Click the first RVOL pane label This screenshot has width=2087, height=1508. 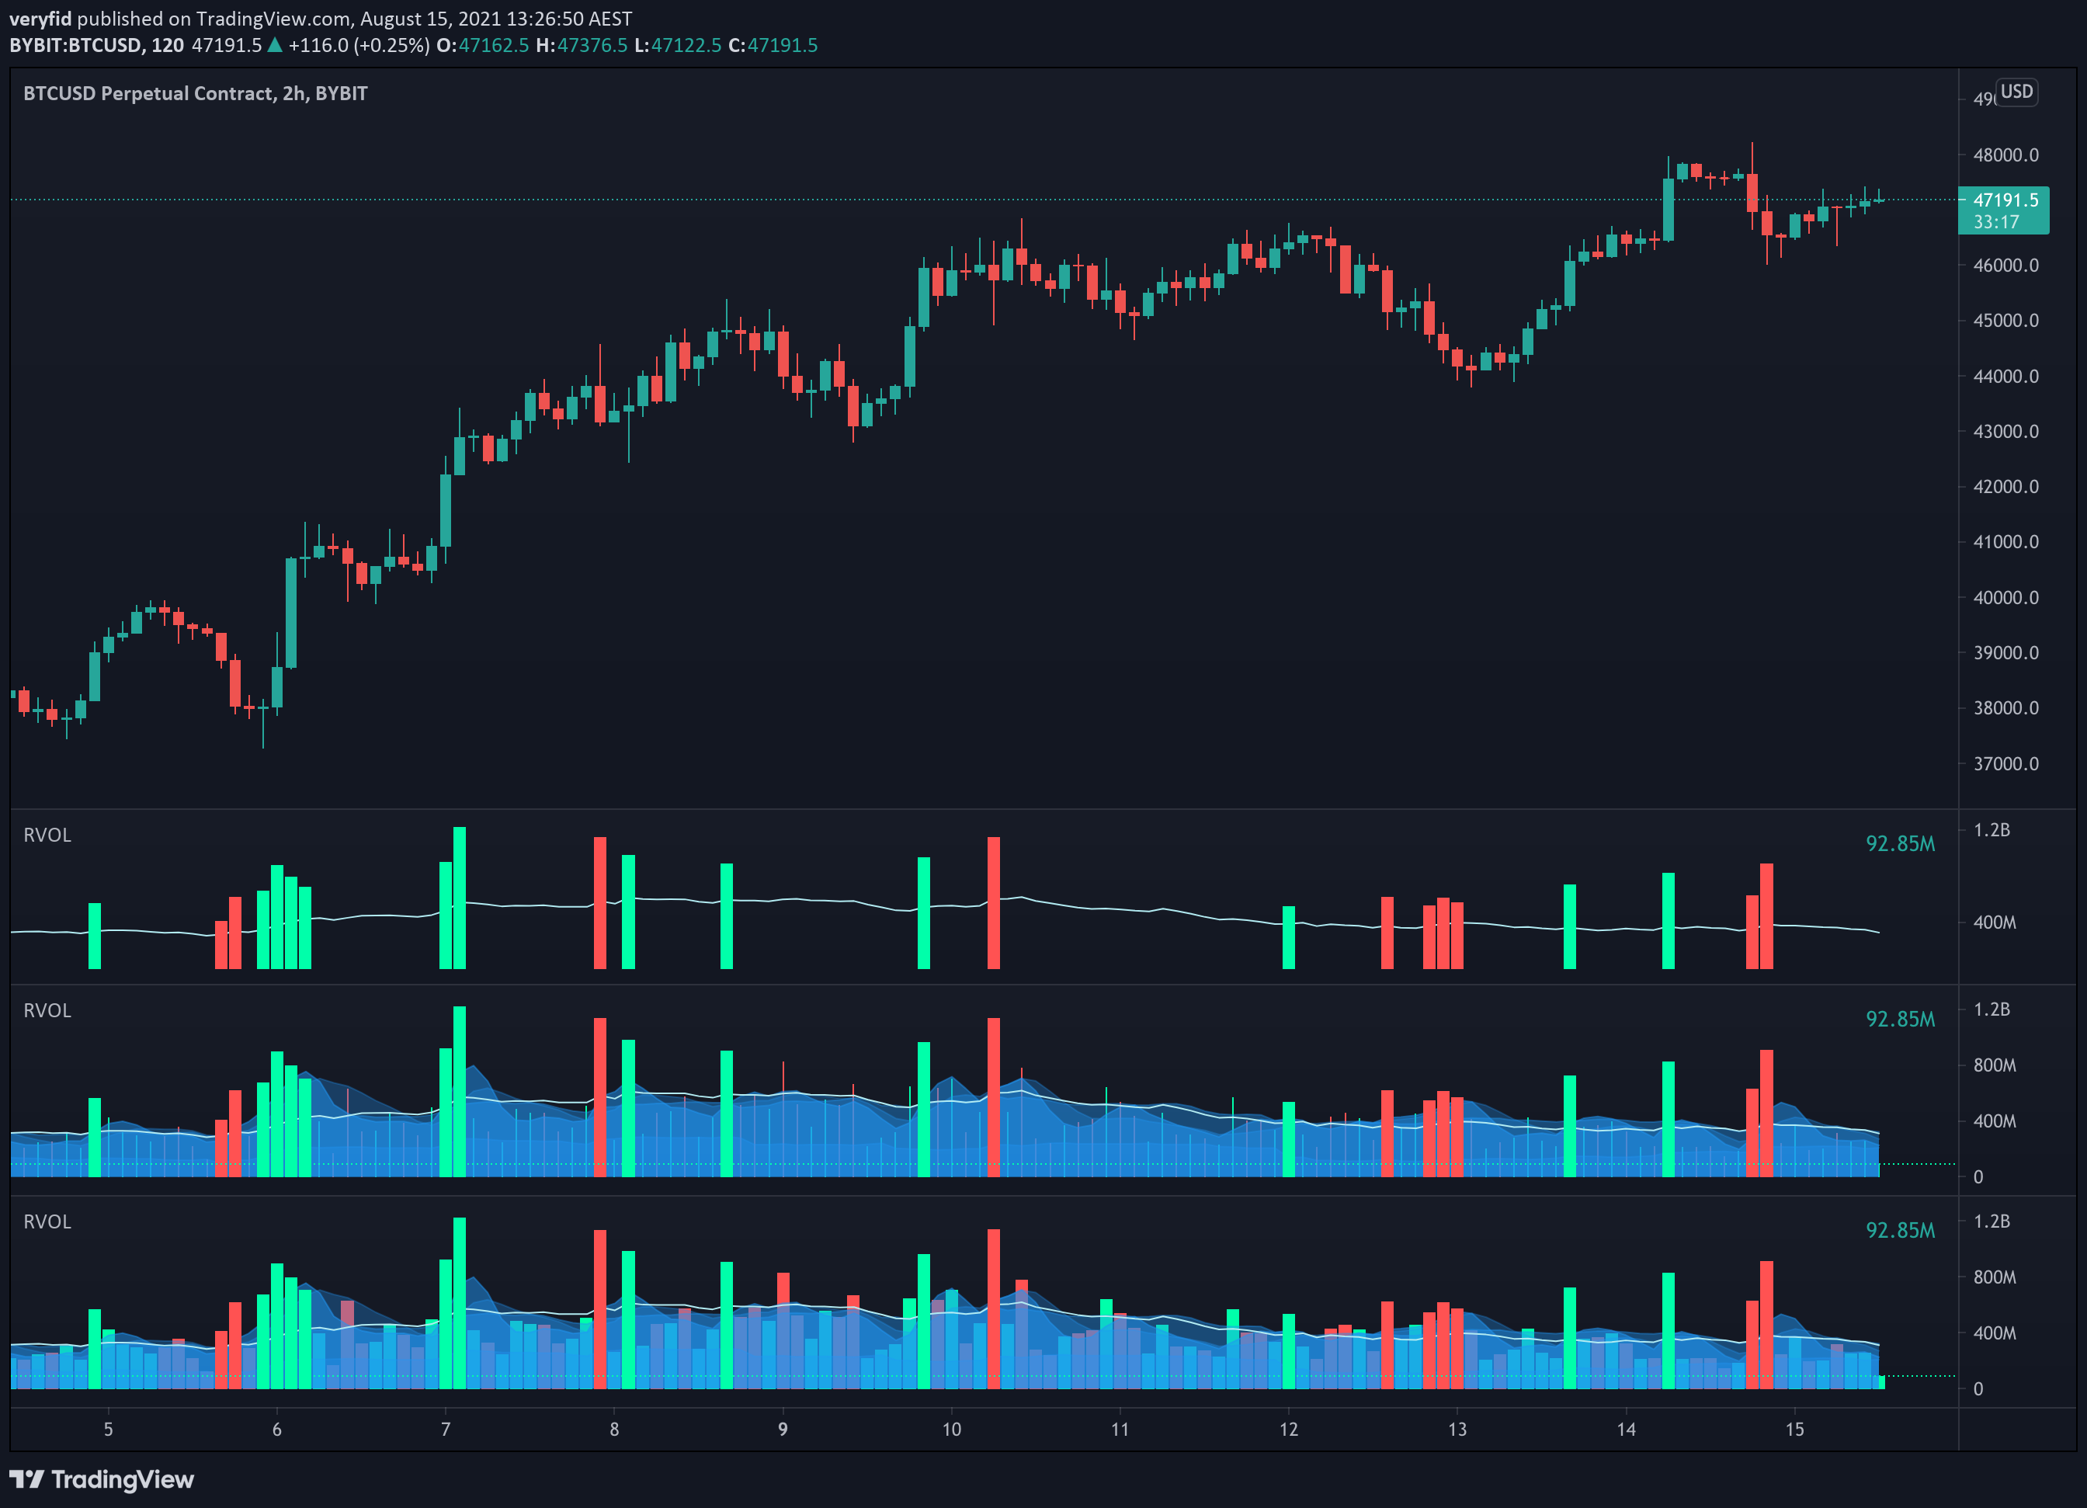click(x=47, y=835)
